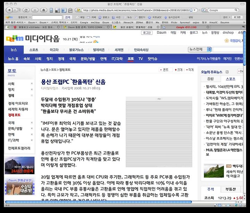The image size is (250, 213).
Task: Close the 용산 조립PC tab
Action: 158,27
